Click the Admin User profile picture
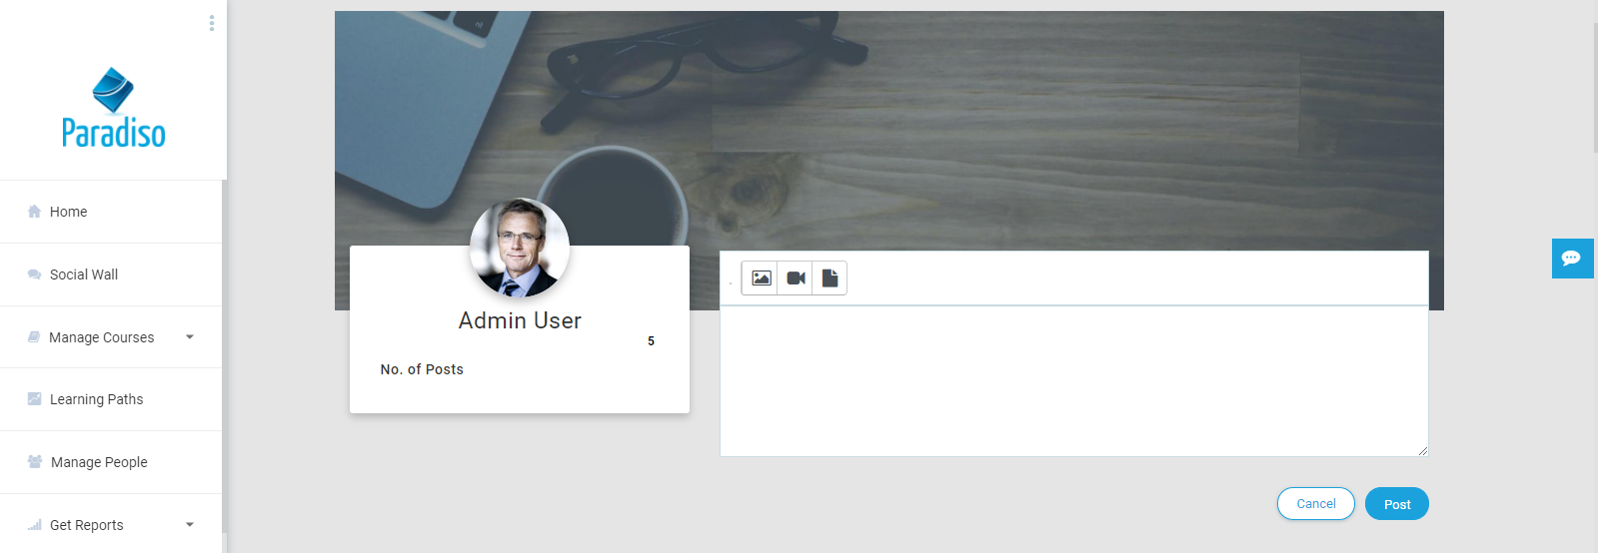The height and width of the screenshot is (553, 1598). (x=520, y=249)
